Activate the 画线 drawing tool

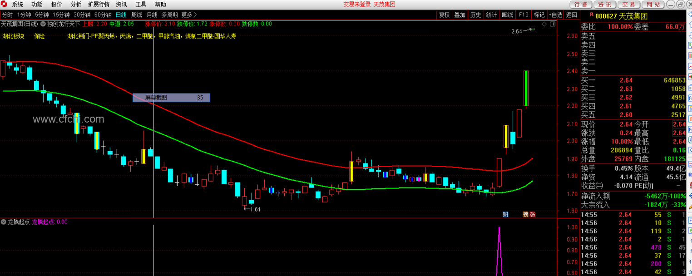(x=507, y=15)
